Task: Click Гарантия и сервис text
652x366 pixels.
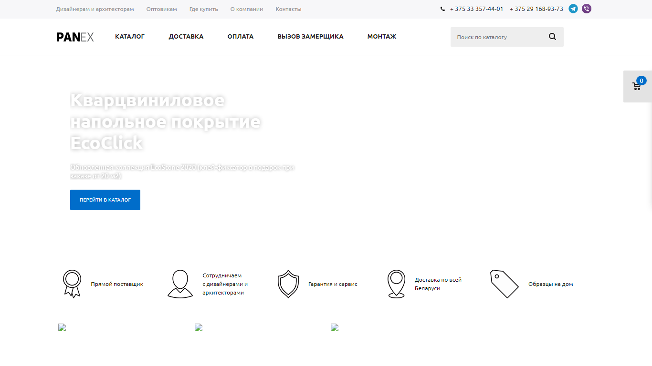Action: [333, 284]
